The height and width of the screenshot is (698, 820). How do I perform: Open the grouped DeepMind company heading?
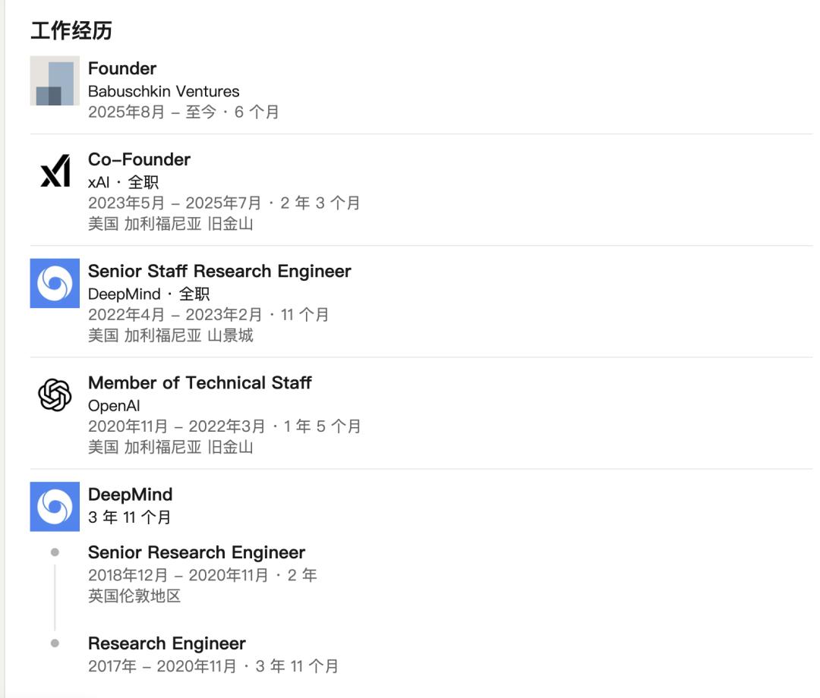click(130, 494)
